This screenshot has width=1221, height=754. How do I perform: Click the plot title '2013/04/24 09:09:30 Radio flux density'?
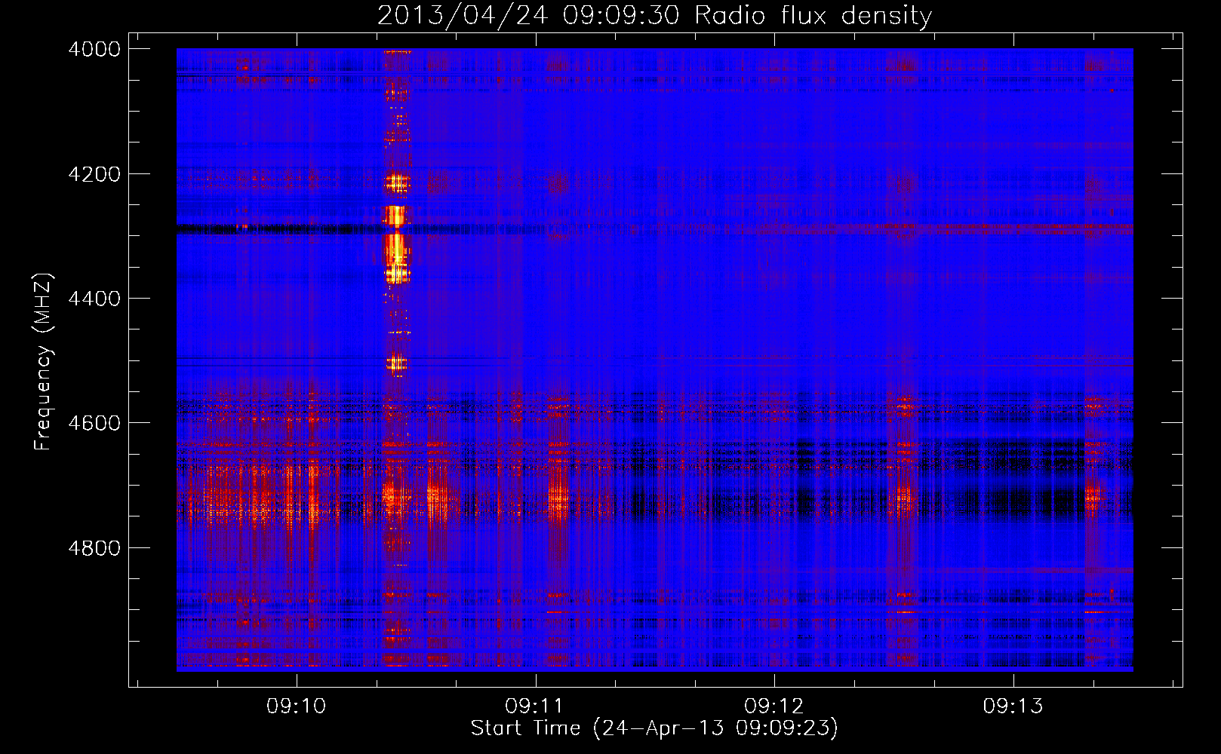(654, 15)
